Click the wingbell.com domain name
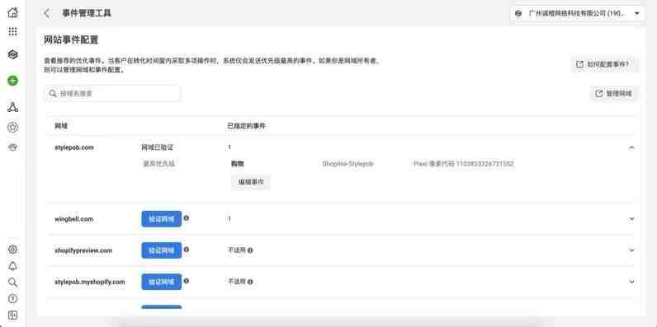Image resolution: width=657 pixels, height=327 pixels. pos(73,219)
